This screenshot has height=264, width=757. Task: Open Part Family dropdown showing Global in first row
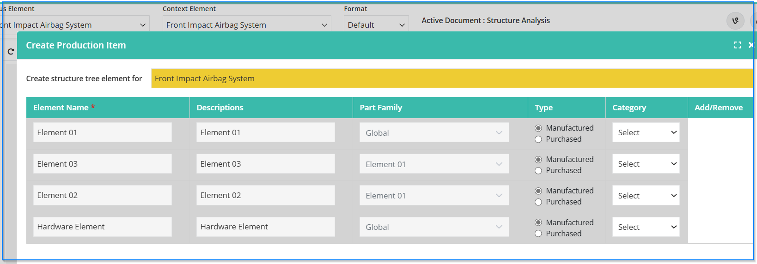tap(434, 132)
